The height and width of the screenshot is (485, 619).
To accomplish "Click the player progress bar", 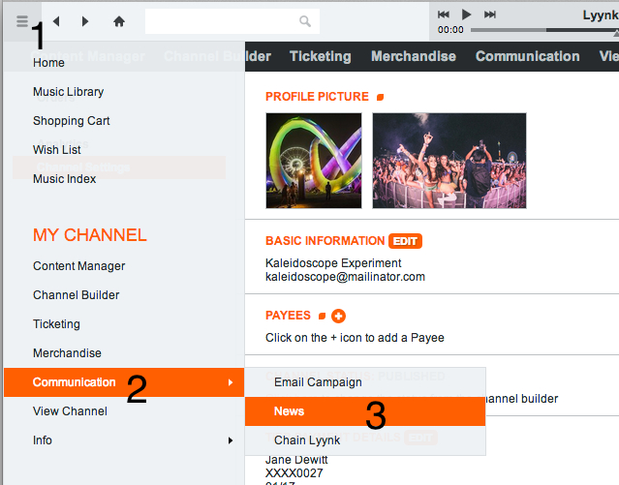I will click(x=544, y=30).
